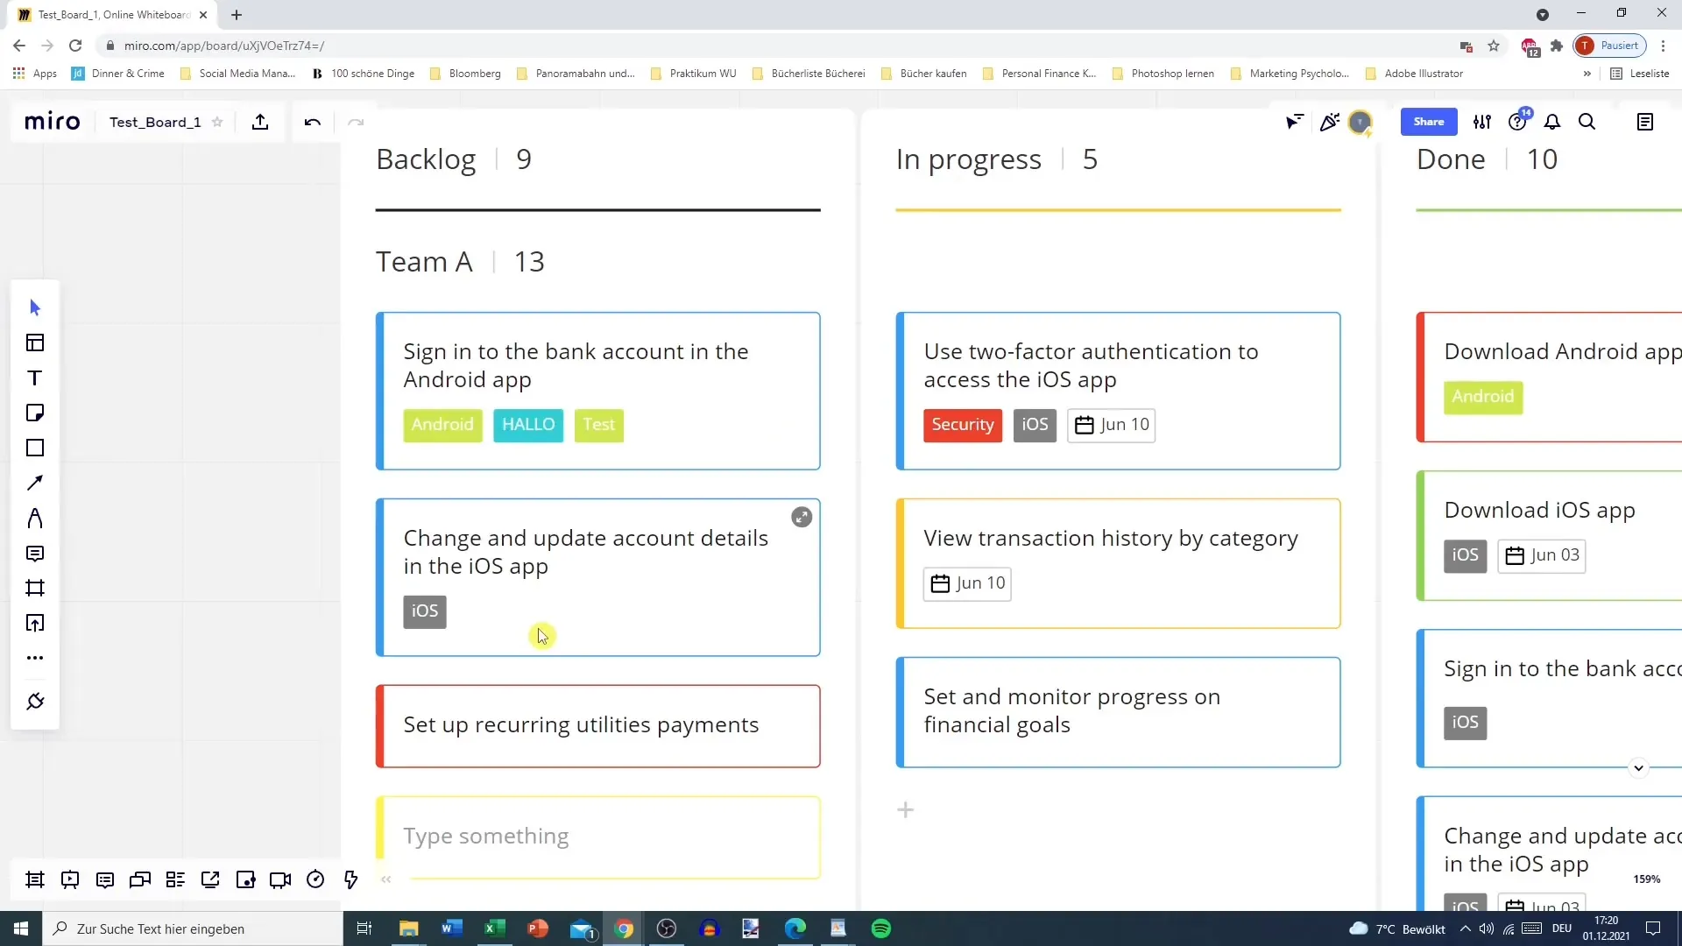Image resolution: width=1682 pixels, height=946 pixels.
Task: Click the Share button
Action: click(1429, 121)
